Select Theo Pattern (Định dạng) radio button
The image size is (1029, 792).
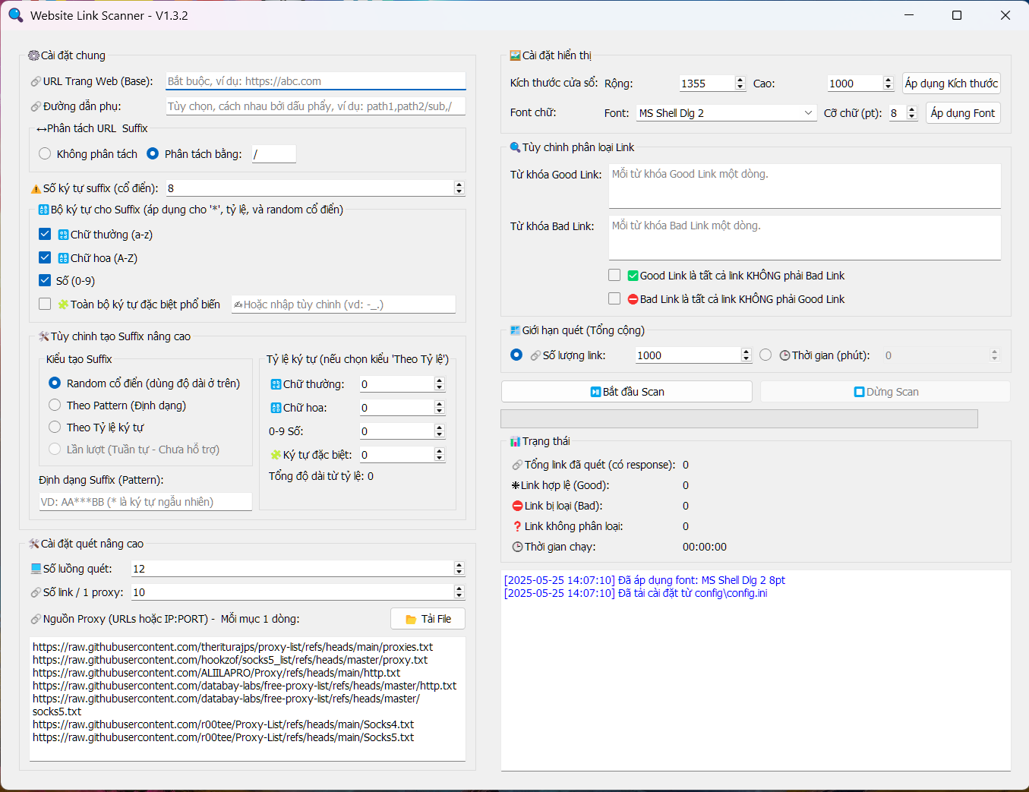[55, 405]
